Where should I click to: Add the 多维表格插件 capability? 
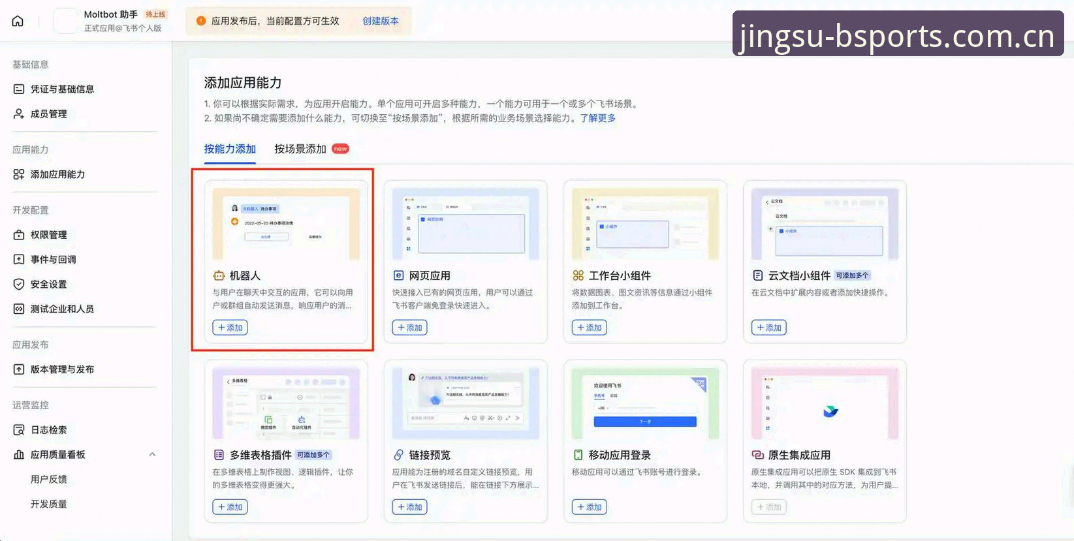[x=230, y=507]
